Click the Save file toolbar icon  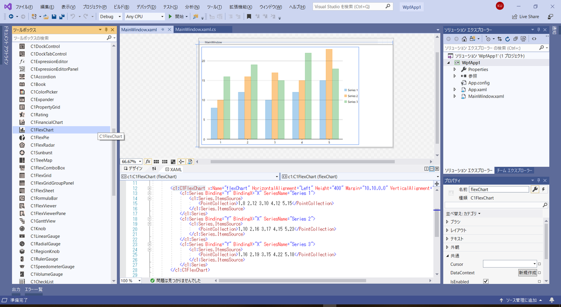click(x=54, y=16)
